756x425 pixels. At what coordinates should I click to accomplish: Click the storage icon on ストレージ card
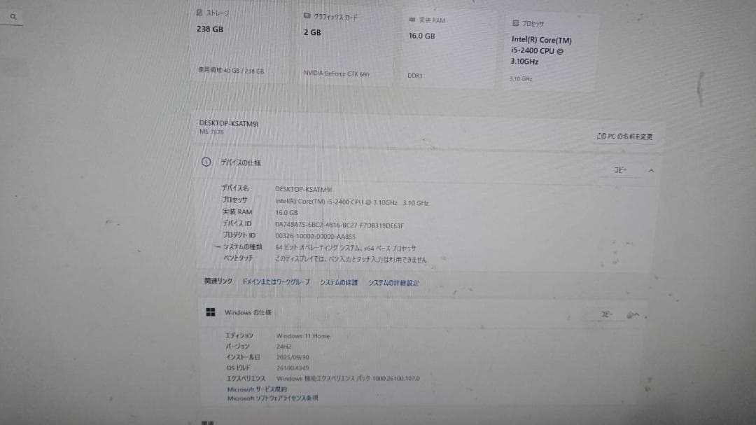click(199, 13)
